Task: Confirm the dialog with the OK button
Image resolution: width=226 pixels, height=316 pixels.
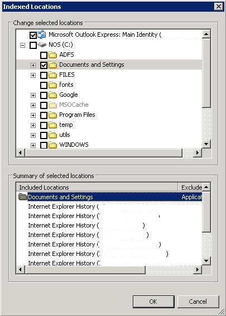Action: pyautogui.click(x=153, y=302)
